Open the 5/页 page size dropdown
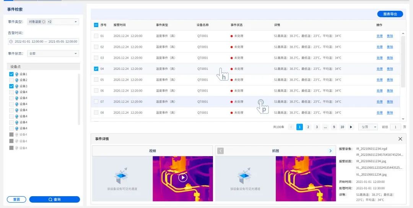The width and height of the screenshot is (413, 208). click(368, 127)
